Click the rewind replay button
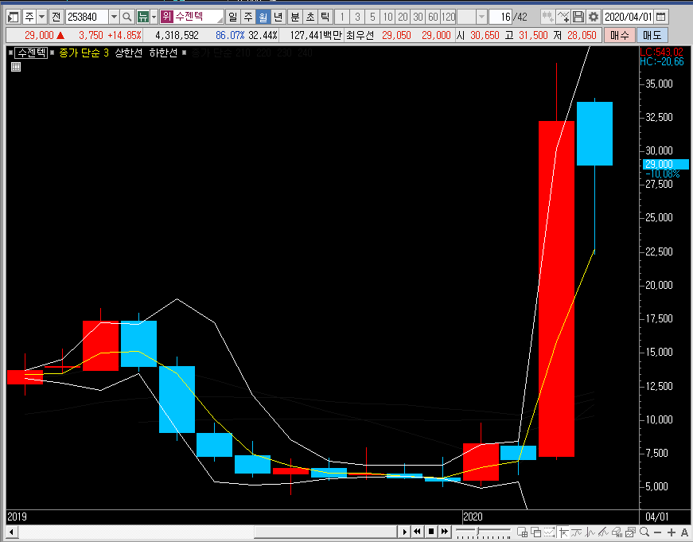693x542 pixels. (x=417, y=532)
